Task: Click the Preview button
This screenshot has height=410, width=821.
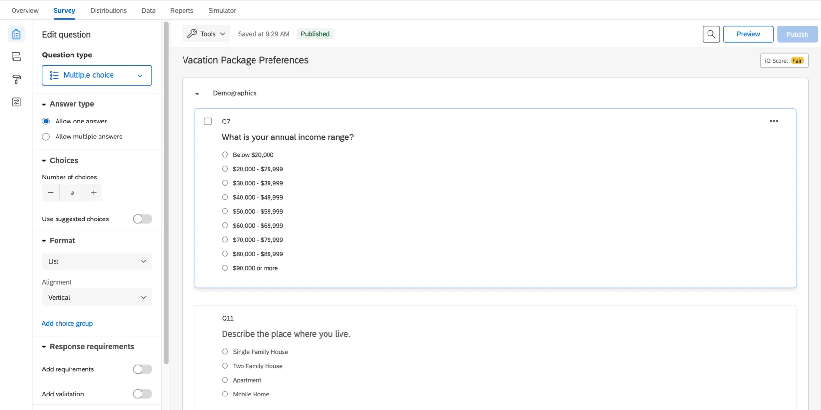Action: coord(748,34)
